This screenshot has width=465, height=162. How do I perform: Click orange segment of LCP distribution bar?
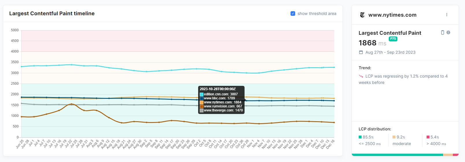(448, 155)
